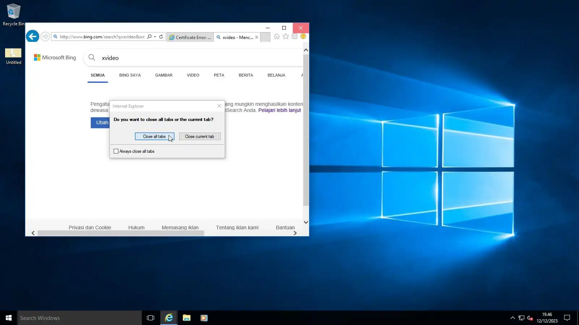Switch to the GAMBAR tab
Screen dimensions: 579x325
click(x=164, y=75)
